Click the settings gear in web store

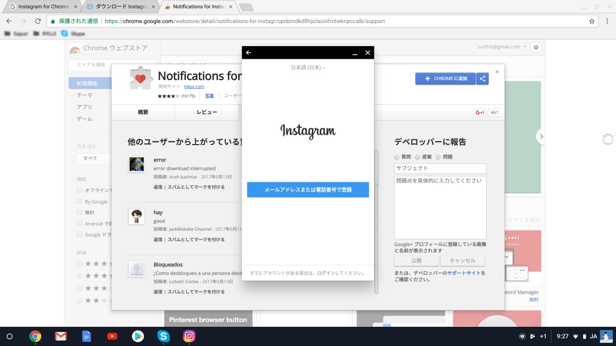(x=536, y=47)
